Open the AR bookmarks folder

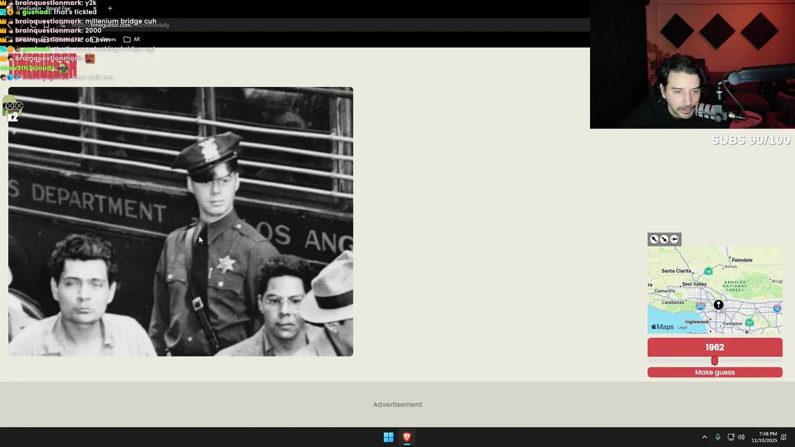pyautogui.click(x=132, y=39)
